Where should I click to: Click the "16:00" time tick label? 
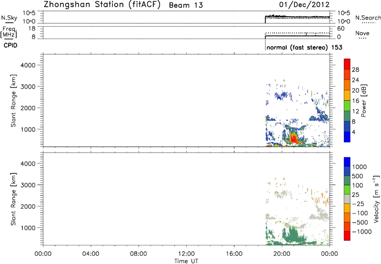pyautogui.click(x=234, y=254)
